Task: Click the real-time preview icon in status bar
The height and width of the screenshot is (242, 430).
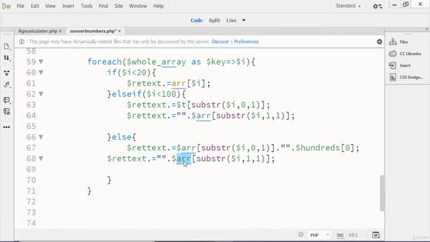Action: pos(376,235)
